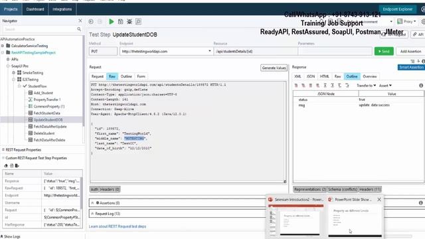The height and width of the screenshot is (239, 425).
Task: Click Show Logs at the bottom
Action: pyautogui.click(x=11, y=236)
